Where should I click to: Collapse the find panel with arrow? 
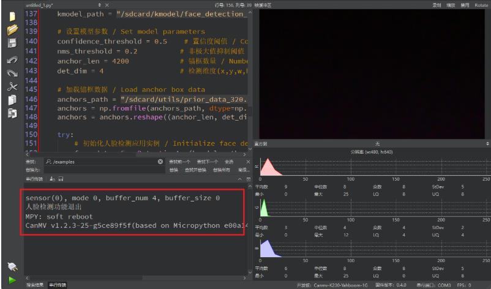pyautogui.click(x=241, y=178)
